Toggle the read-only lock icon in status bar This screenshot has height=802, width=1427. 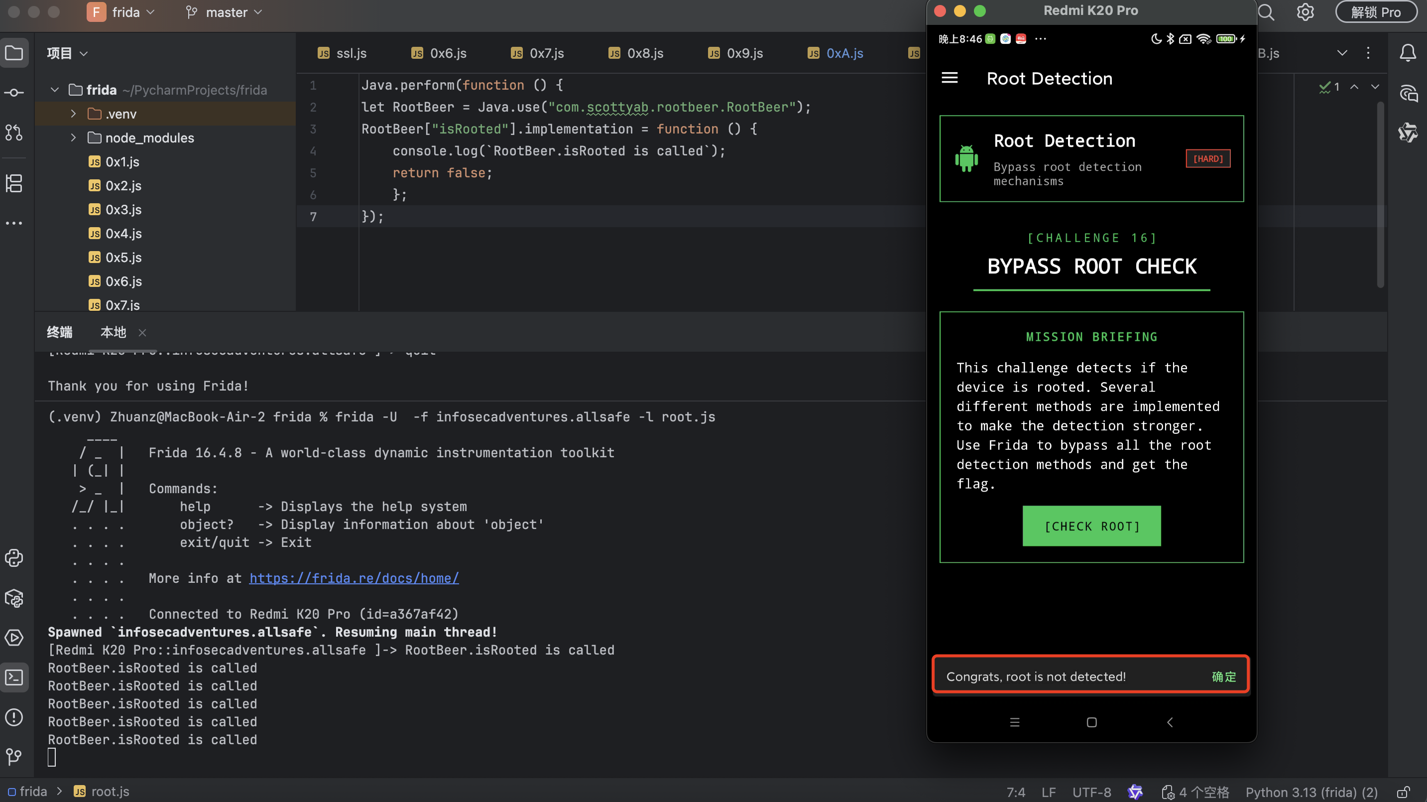point(1403,792)
